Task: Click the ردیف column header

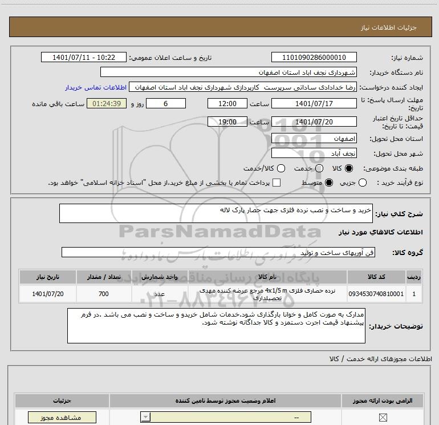Action: tap(414, 277)
